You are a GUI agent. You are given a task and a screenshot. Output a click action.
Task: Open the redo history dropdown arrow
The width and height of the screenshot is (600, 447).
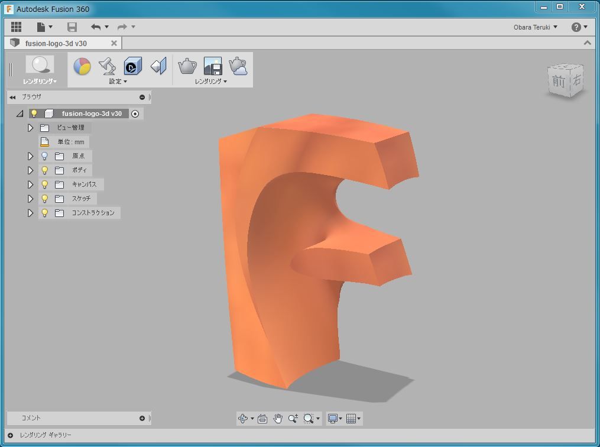[x=133, y=27]
